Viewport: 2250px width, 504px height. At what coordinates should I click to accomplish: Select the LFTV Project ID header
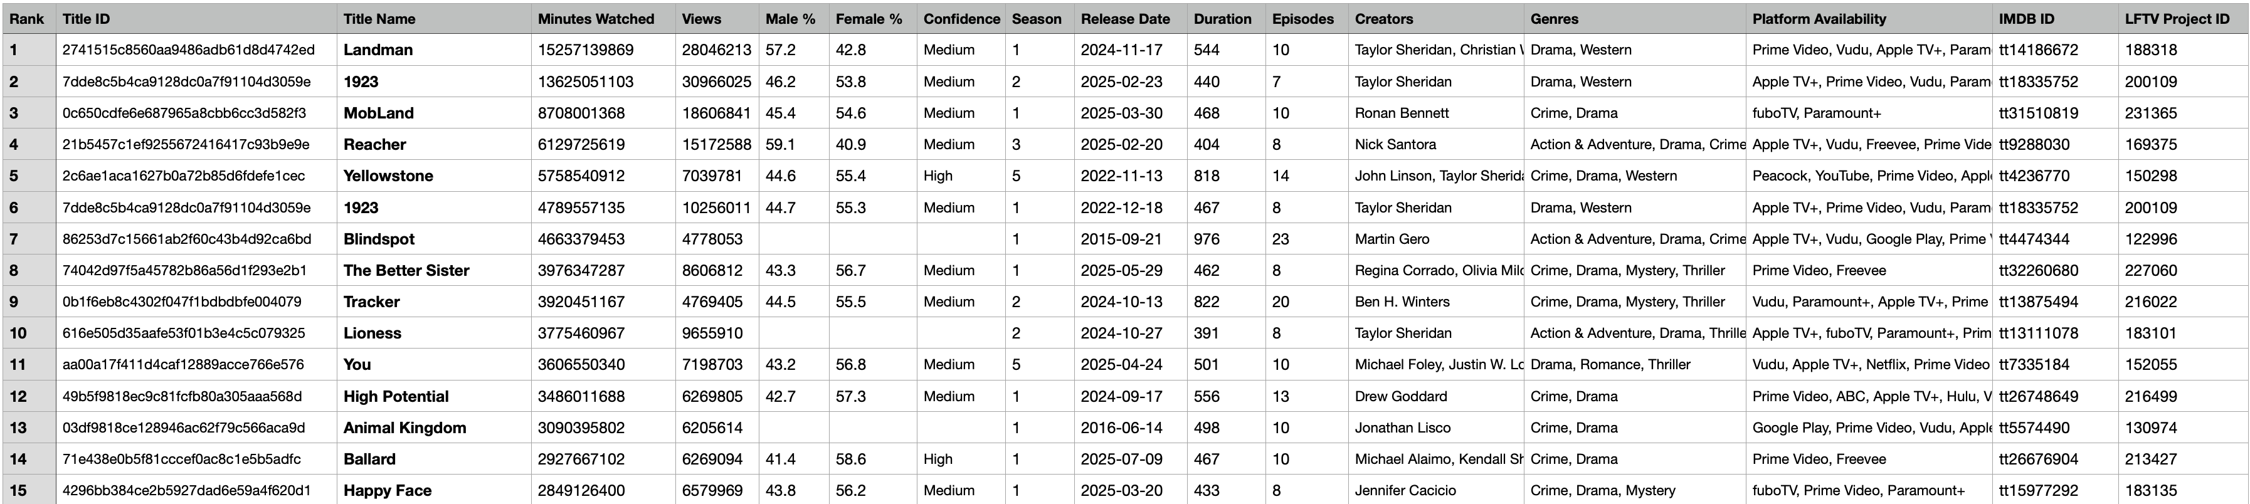click(x=2177, y=18)
